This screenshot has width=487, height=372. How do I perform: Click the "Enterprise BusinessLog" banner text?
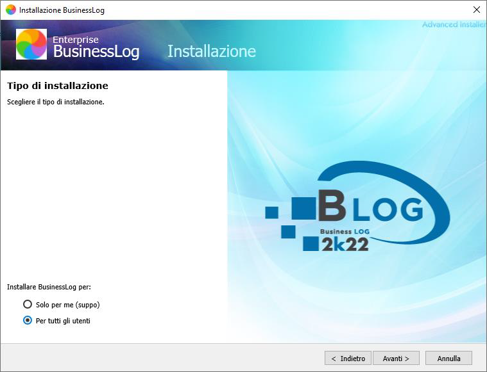point(96,47)
